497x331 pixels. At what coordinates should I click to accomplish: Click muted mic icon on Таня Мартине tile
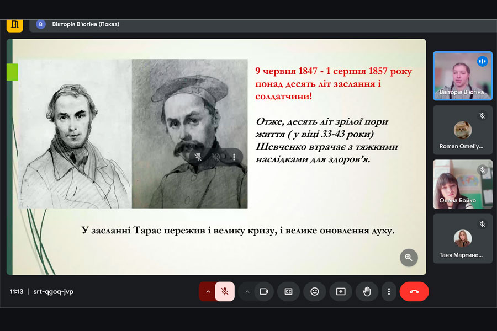(x=483, y=224)
